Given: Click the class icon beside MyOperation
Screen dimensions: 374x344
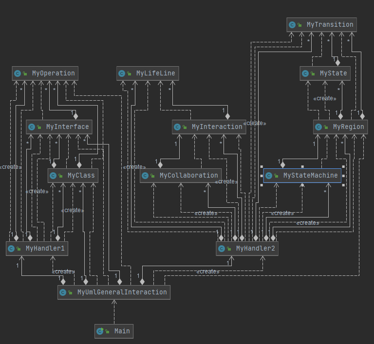Looking at the screenshot, I should click(18, 73).
